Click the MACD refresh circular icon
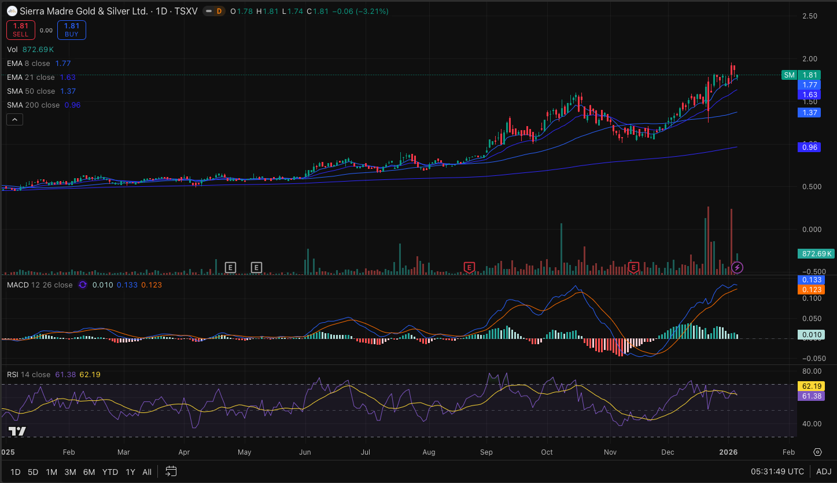 (x=82, y=285)
